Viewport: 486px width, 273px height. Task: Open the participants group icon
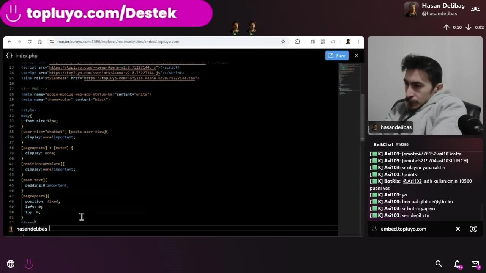click(x=475, y=9)
